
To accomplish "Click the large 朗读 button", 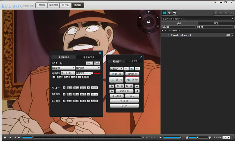I will 132,80.
